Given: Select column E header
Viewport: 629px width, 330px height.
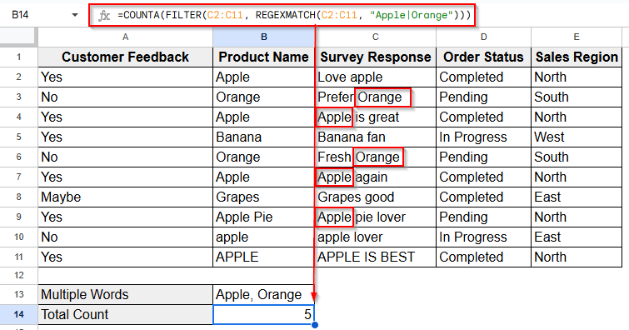Looking at the screenshot, I should pyautogui.click(x=577, y=37).
